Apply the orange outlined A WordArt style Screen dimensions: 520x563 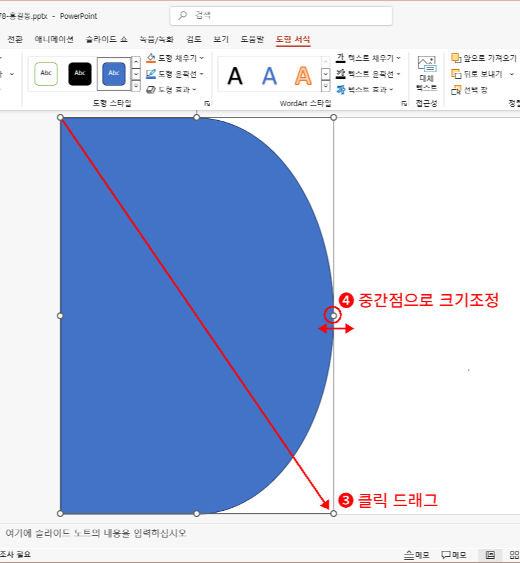[x=303, y=76]
